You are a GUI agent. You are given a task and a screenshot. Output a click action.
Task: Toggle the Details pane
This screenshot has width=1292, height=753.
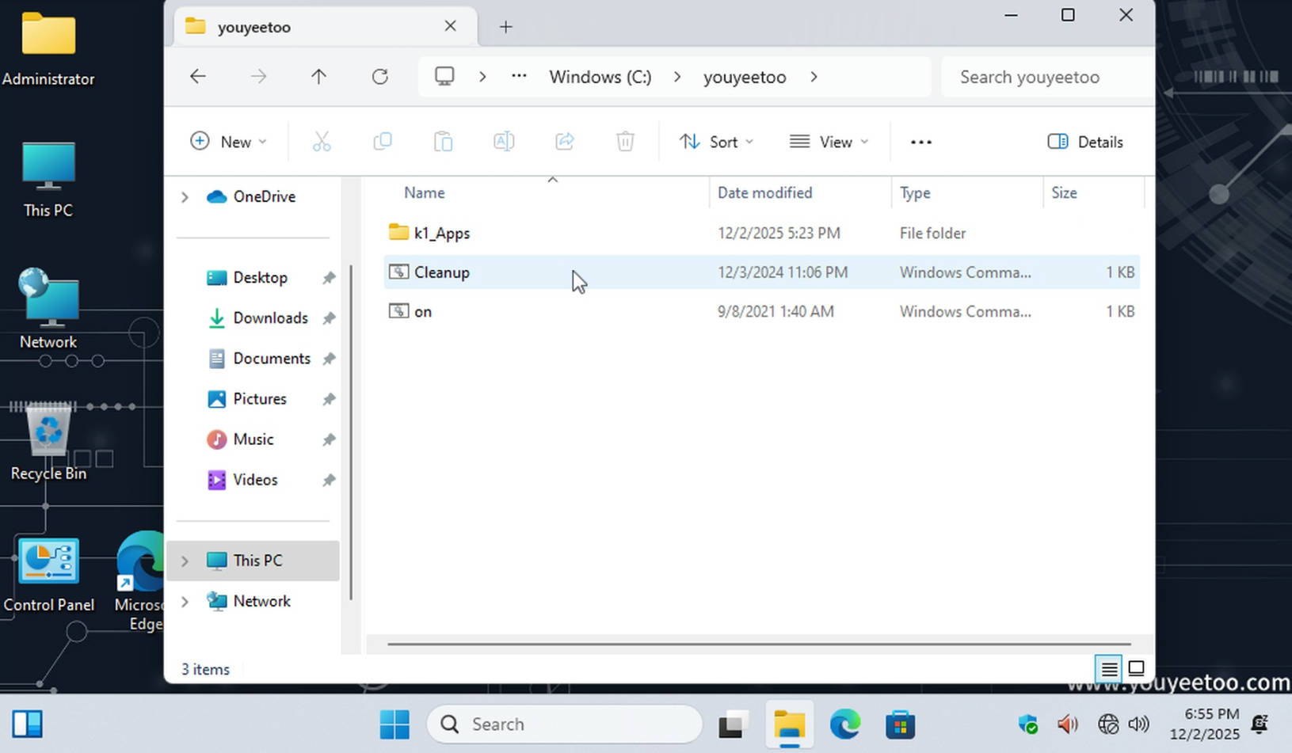pos(1085,142)
